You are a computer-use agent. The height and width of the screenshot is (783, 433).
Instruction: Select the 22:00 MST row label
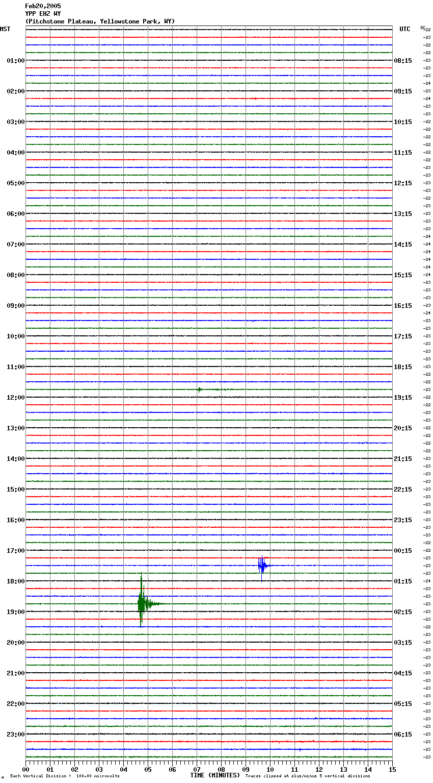coord(15,703)
